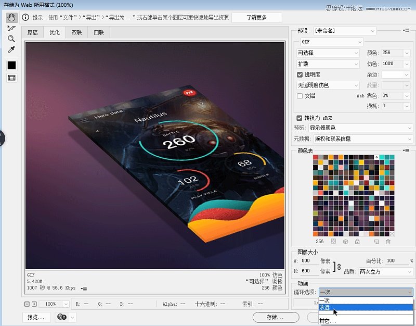
Task: Open the GIF format dropdown
Action: [332, 42]
